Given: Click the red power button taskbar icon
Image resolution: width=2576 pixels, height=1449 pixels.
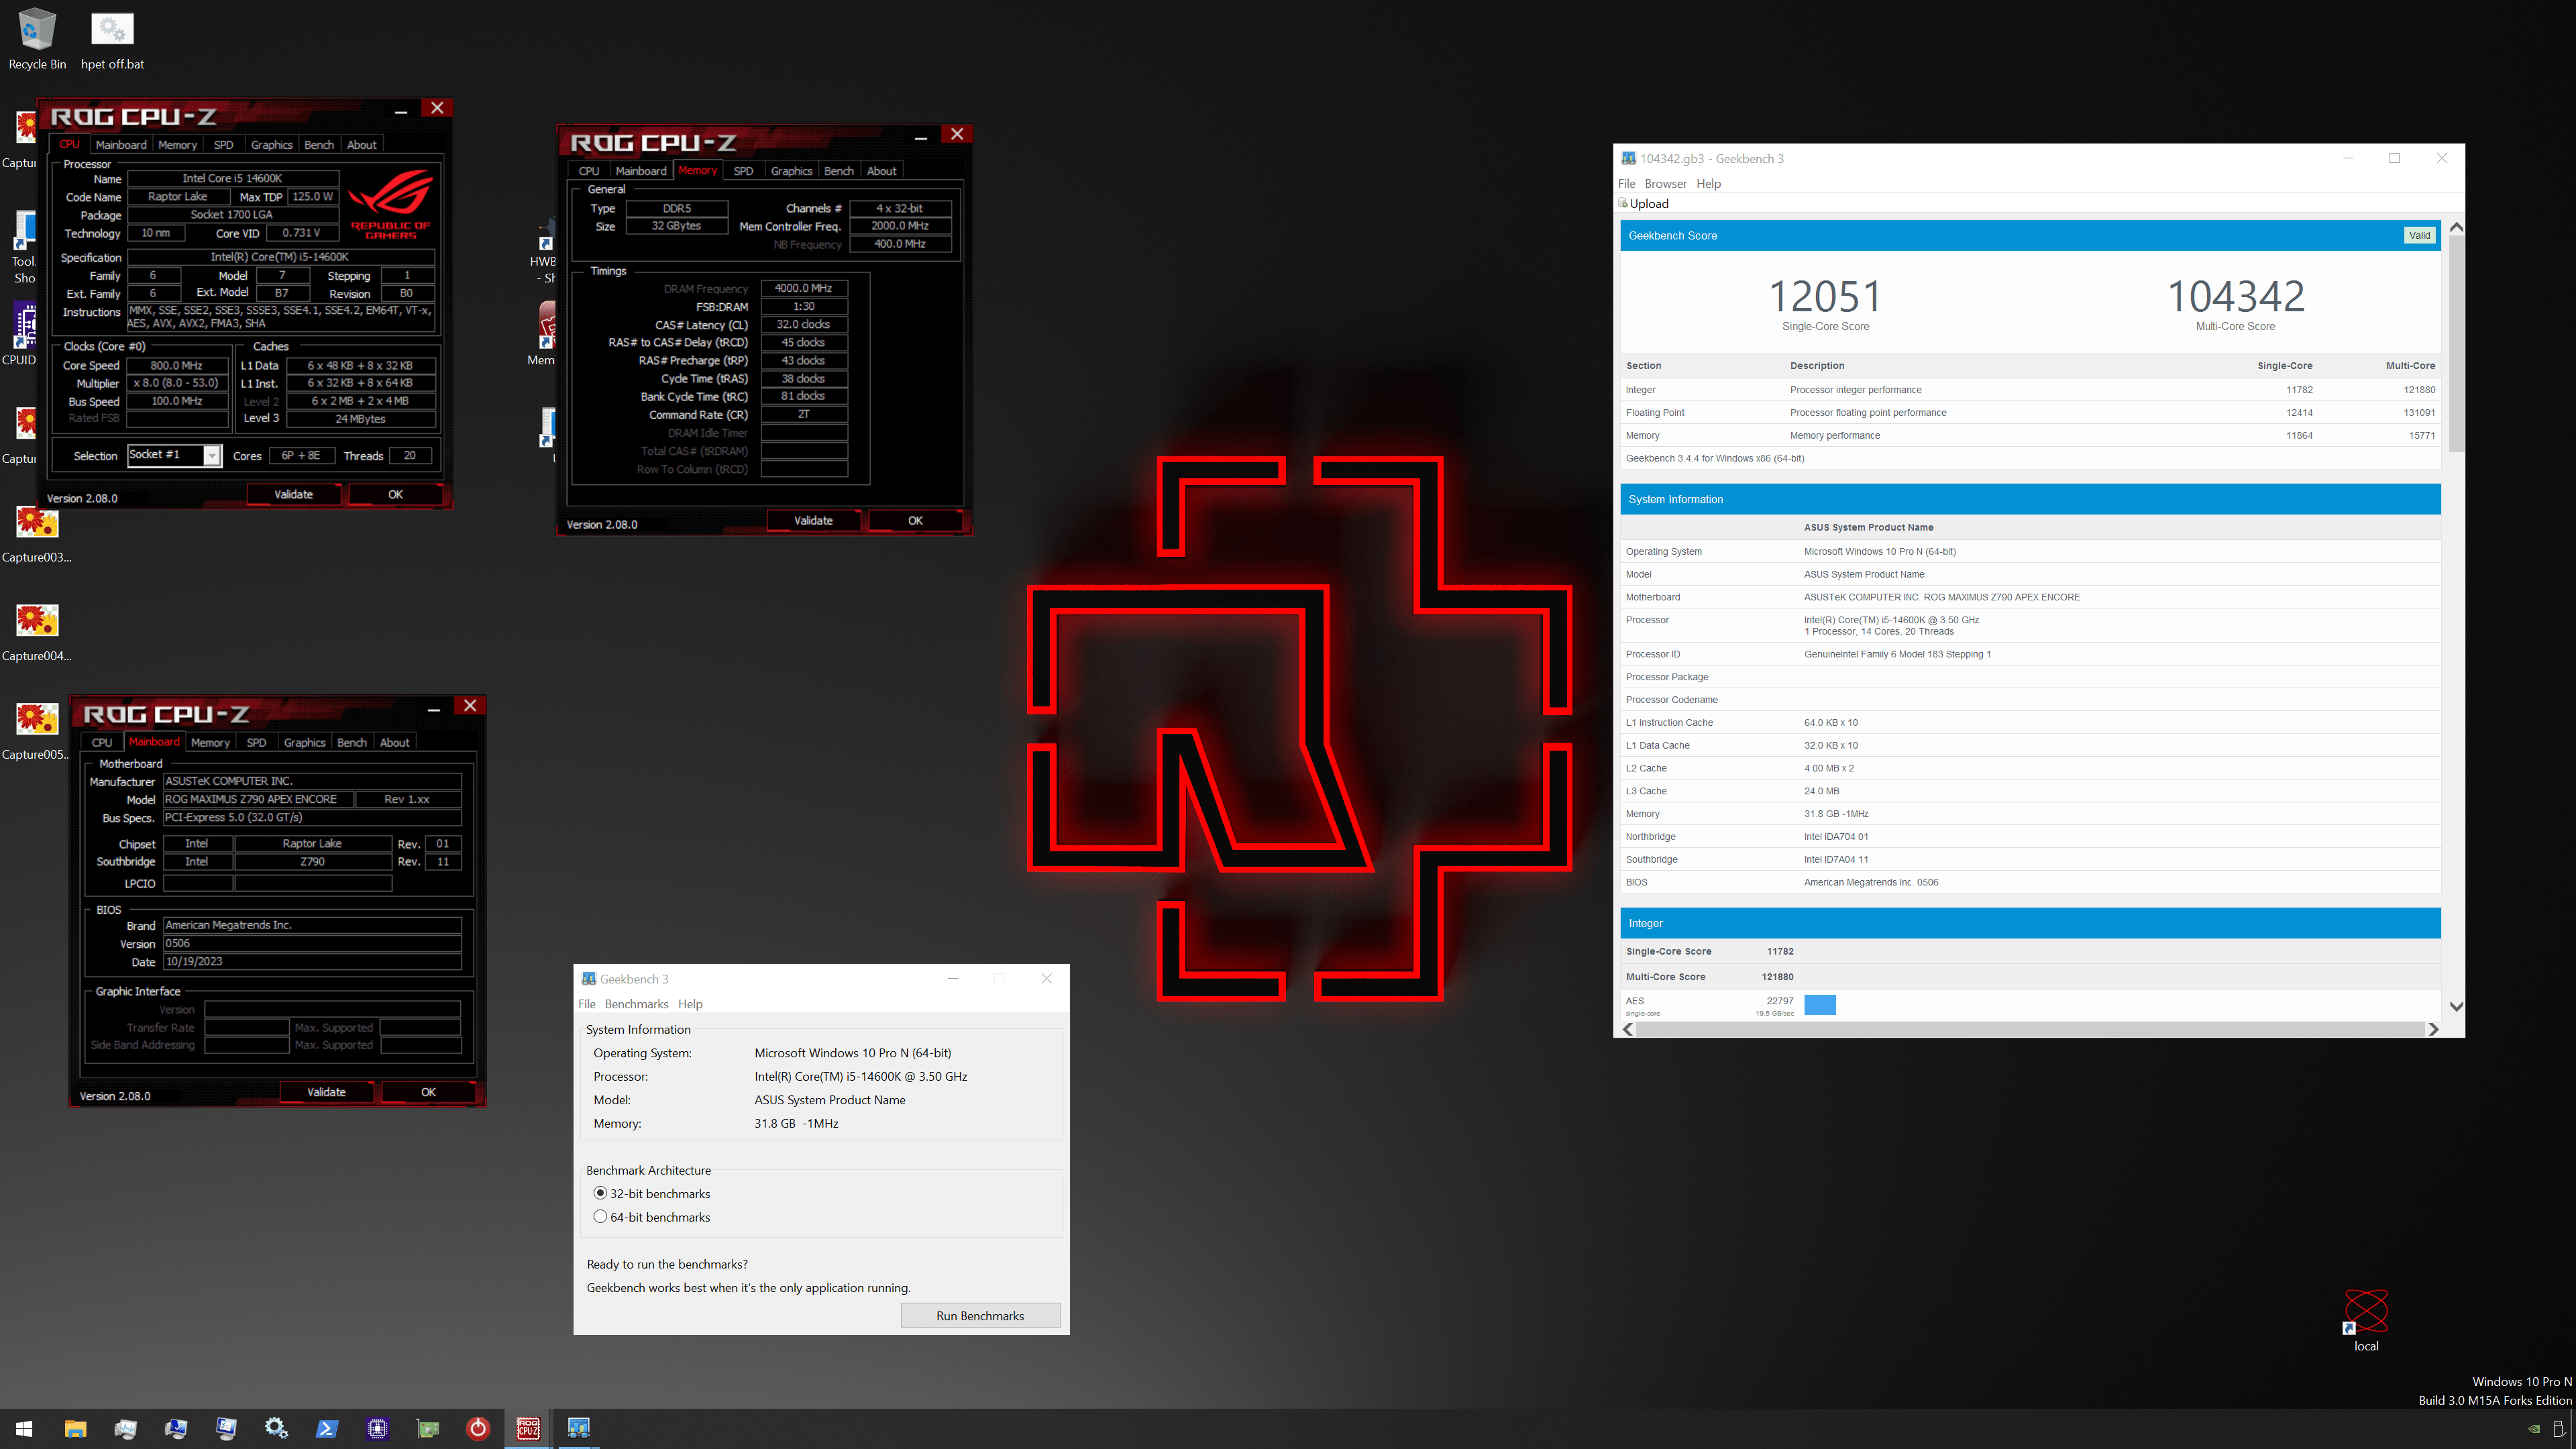Looking at the screenshot, I should (478, 1428).
